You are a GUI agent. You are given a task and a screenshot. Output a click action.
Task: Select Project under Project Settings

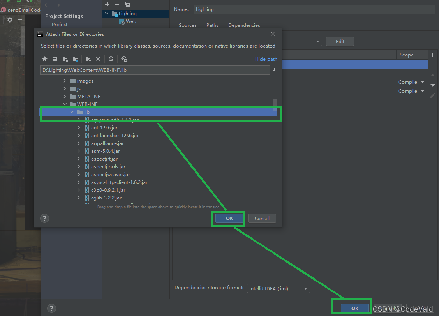pos(60,25)
